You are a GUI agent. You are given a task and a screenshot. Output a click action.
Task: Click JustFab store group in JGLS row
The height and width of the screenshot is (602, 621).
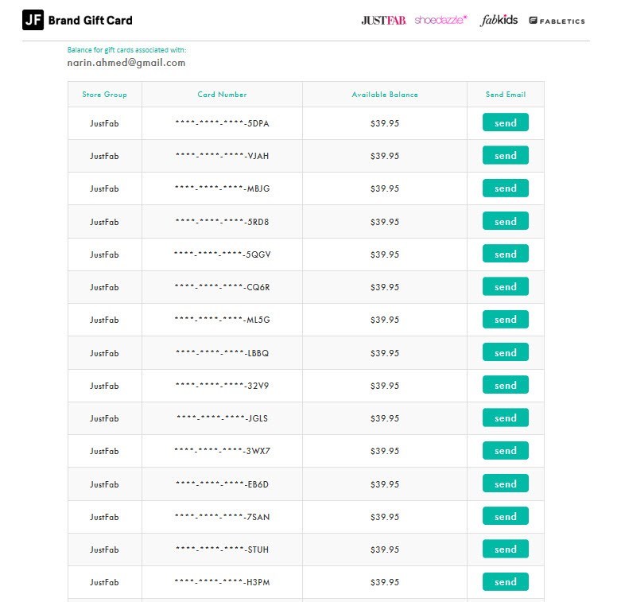point(104,418)
